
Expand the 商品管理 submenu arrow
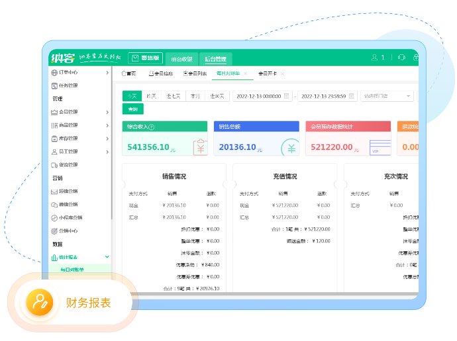click(x=107, y=126)
